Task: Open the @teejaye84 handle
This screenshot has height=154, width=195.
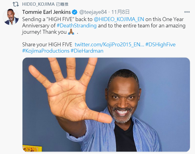Action: (x=93, y=12)
